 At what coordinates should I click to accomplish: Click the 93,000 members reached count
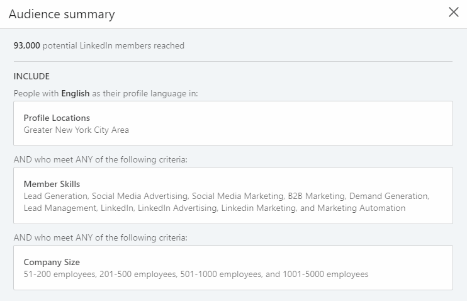click(x=27, y=45)
